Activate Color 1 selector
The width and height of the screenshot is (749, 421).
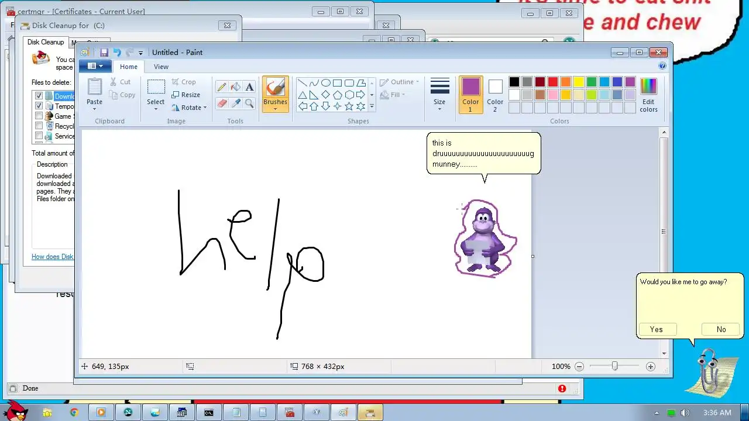[x=470, y=94]
